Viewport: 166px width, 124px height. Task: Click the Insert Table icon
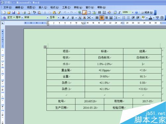89,13
